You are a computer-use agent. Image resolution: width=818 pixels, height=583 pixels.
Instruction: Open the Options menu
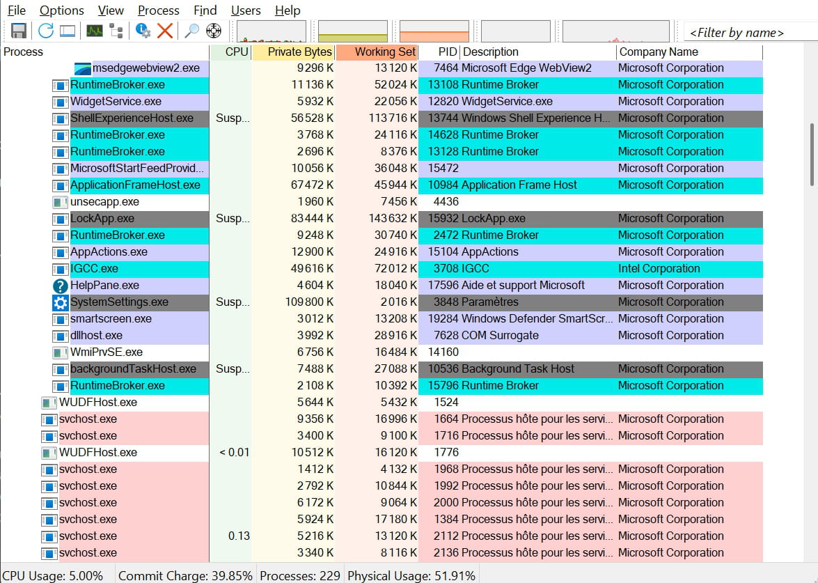coord(61,10)
